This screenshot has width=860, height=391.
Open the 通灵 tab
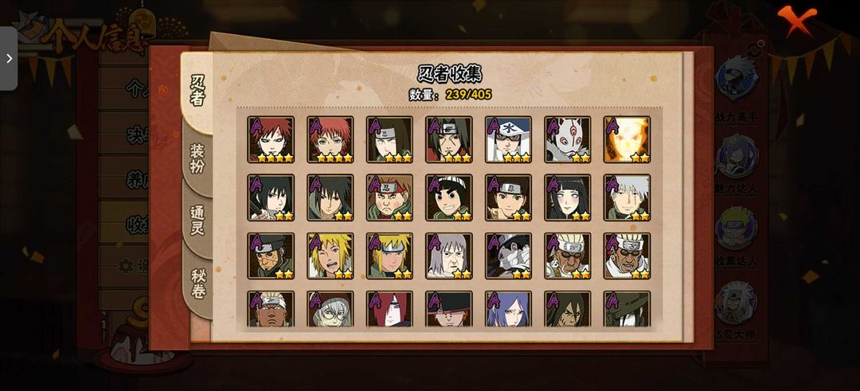coord(197,221)
